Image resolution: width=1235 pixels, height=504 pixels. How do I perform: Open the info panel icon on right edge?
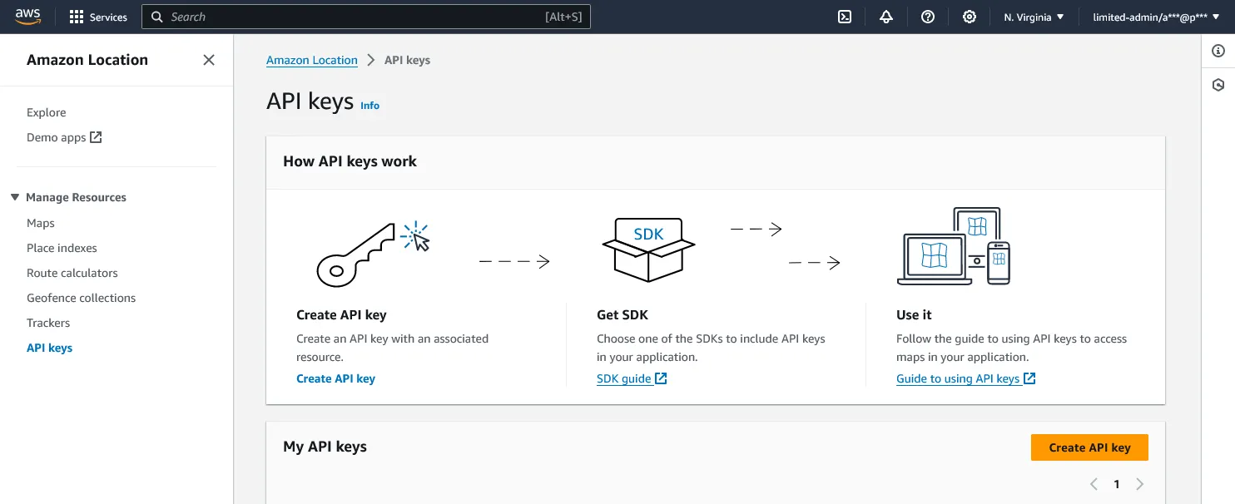tap(1218, 52)
